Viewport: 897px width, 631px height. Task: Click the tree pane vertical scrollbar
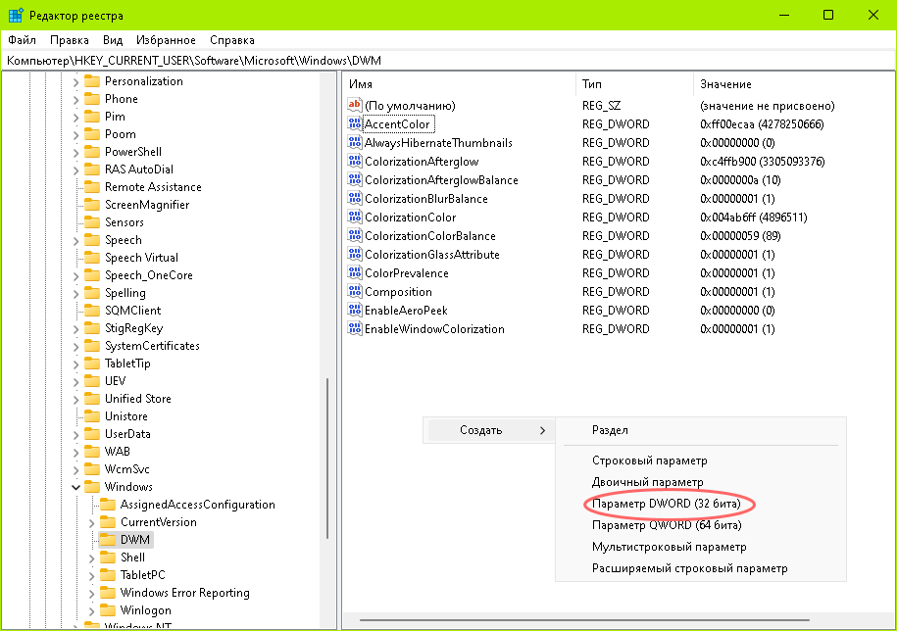[x=327, y=459]
